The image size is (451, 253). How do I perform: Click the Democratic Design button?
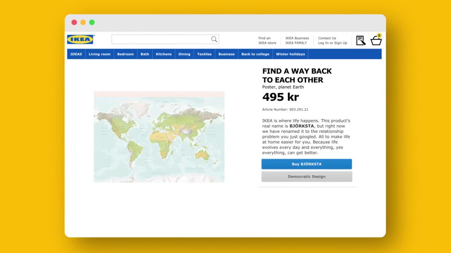tap(307, 176)
